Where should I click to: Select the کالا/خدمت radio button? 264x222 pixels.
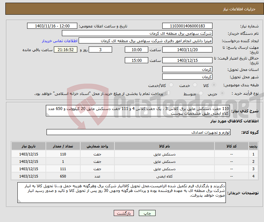click(171, 85)
